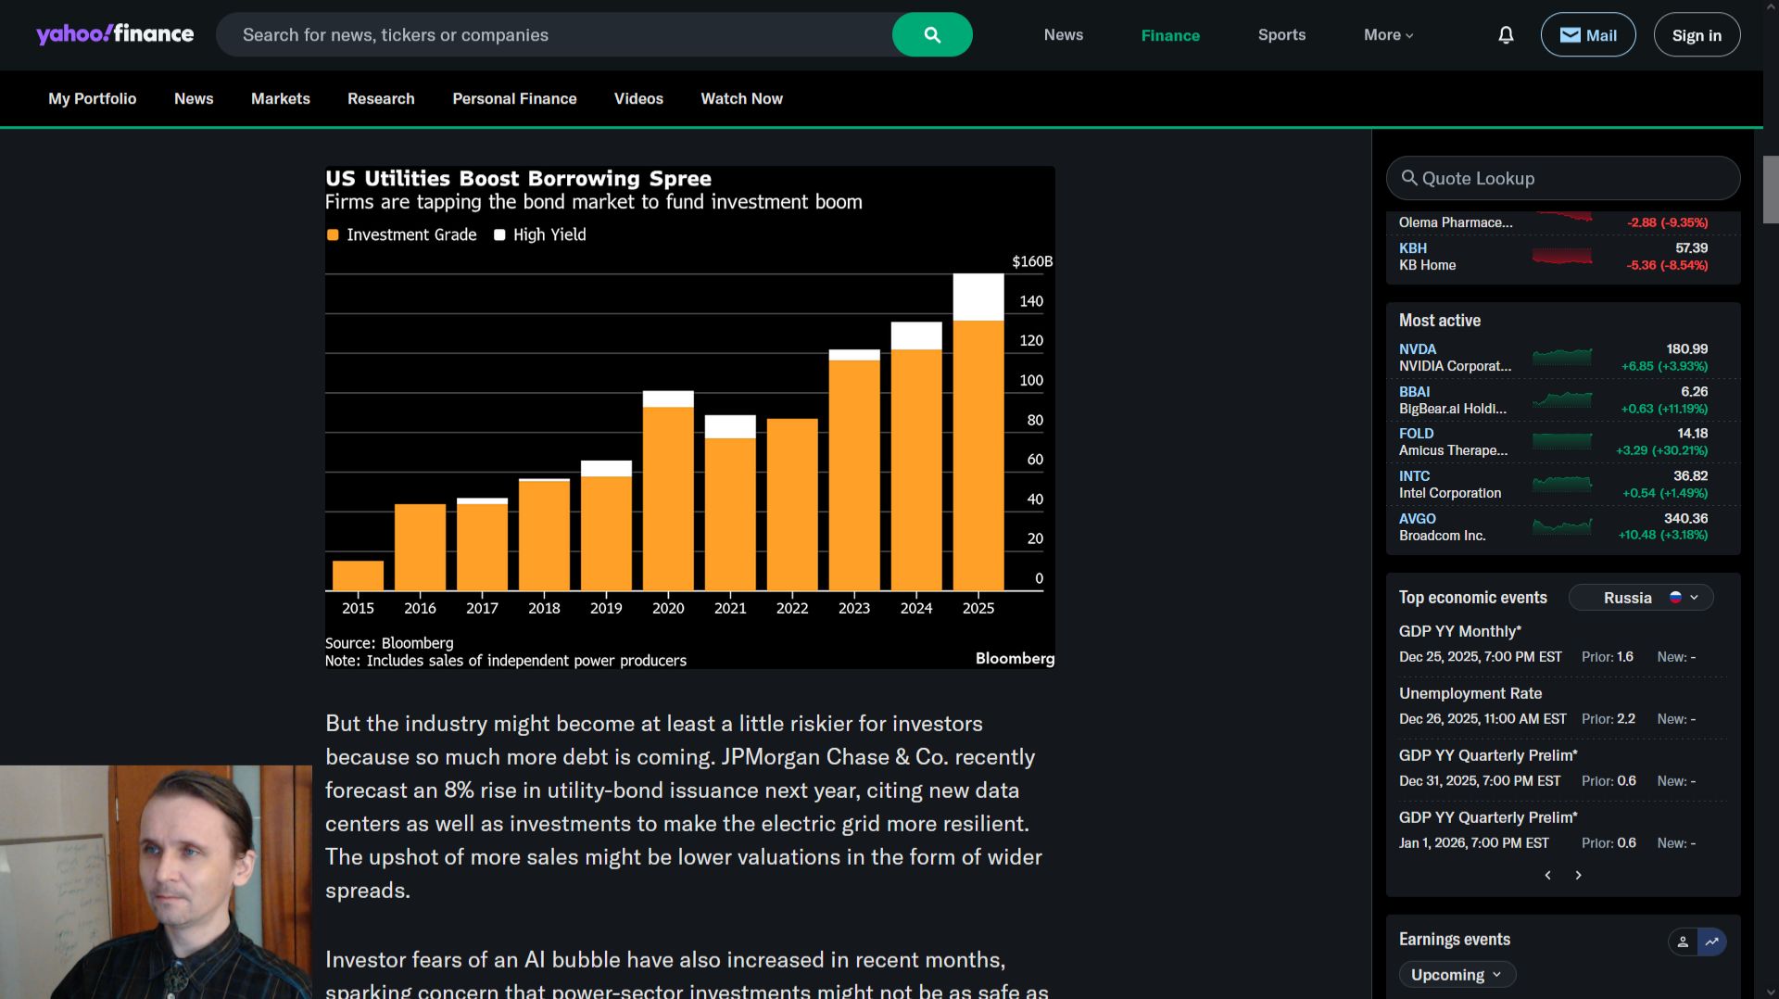This screenshot has height=999, width=1779.
Task: Click the 'Jan 1, 2026, 7:00 PM EST' date
Action: tap(1473, 843)
